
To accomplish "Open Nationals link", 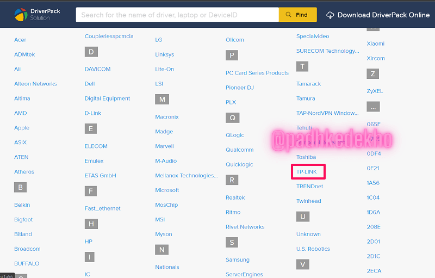I will pos(167,267).
